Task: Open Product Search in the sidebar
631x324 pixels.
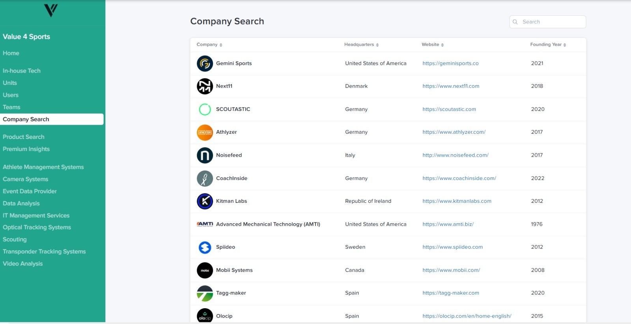Action: pyautogui.click(x=24, y=137)
